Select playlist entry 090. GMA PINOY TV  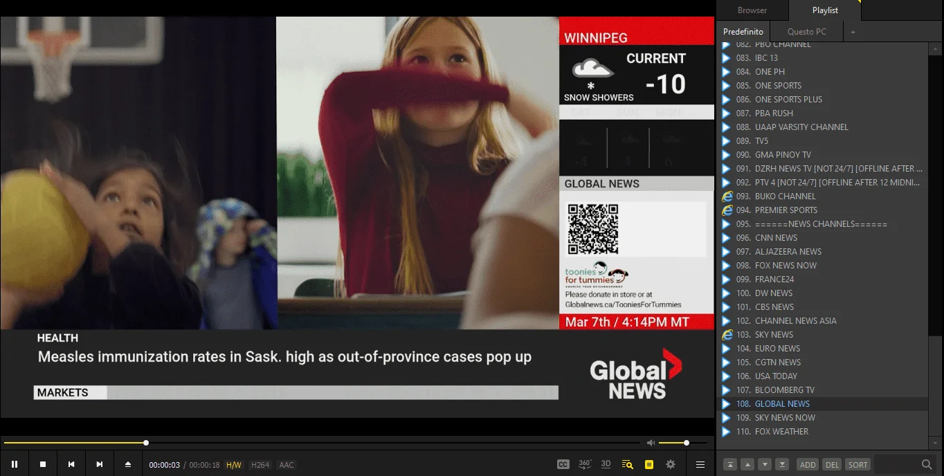point(823,155)
